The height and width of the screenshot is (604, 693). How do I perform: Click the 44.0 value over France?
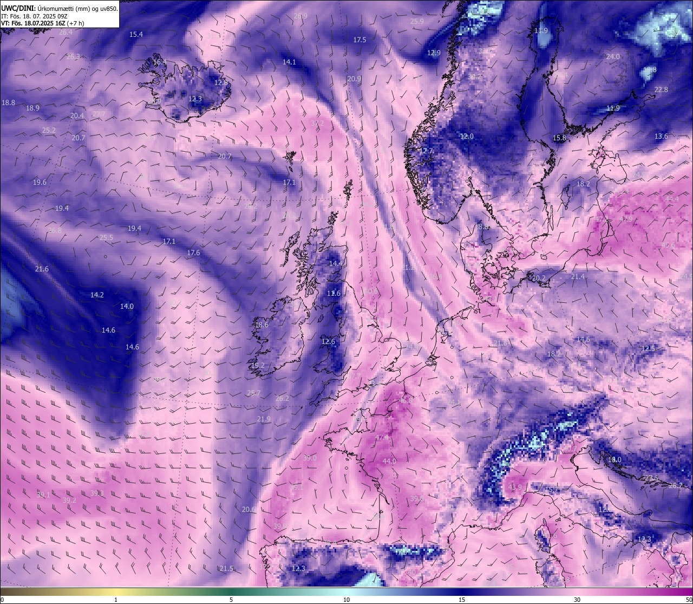click(x=389, y=462)
